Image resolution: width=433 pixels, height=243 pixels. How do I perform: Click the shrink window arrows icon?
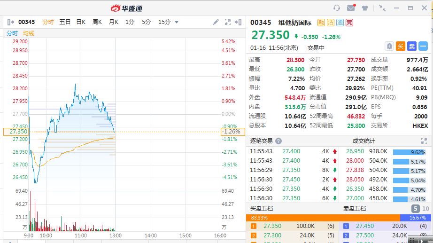382,8
